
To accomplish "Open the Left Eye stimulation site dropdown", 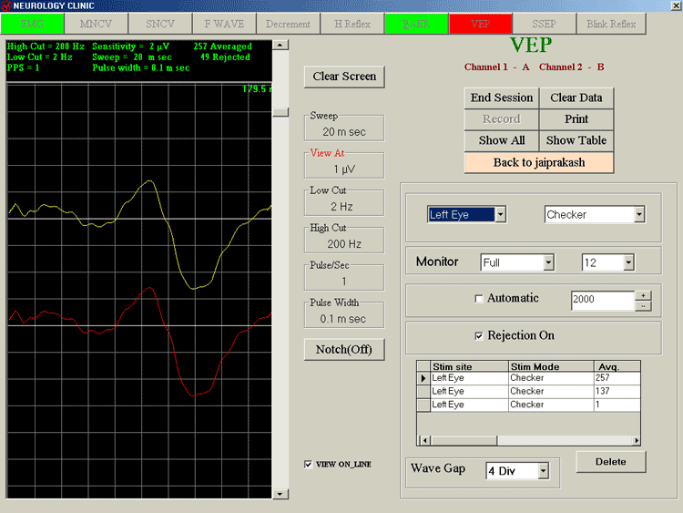I will pyautogui.click(x=500, y=215).
